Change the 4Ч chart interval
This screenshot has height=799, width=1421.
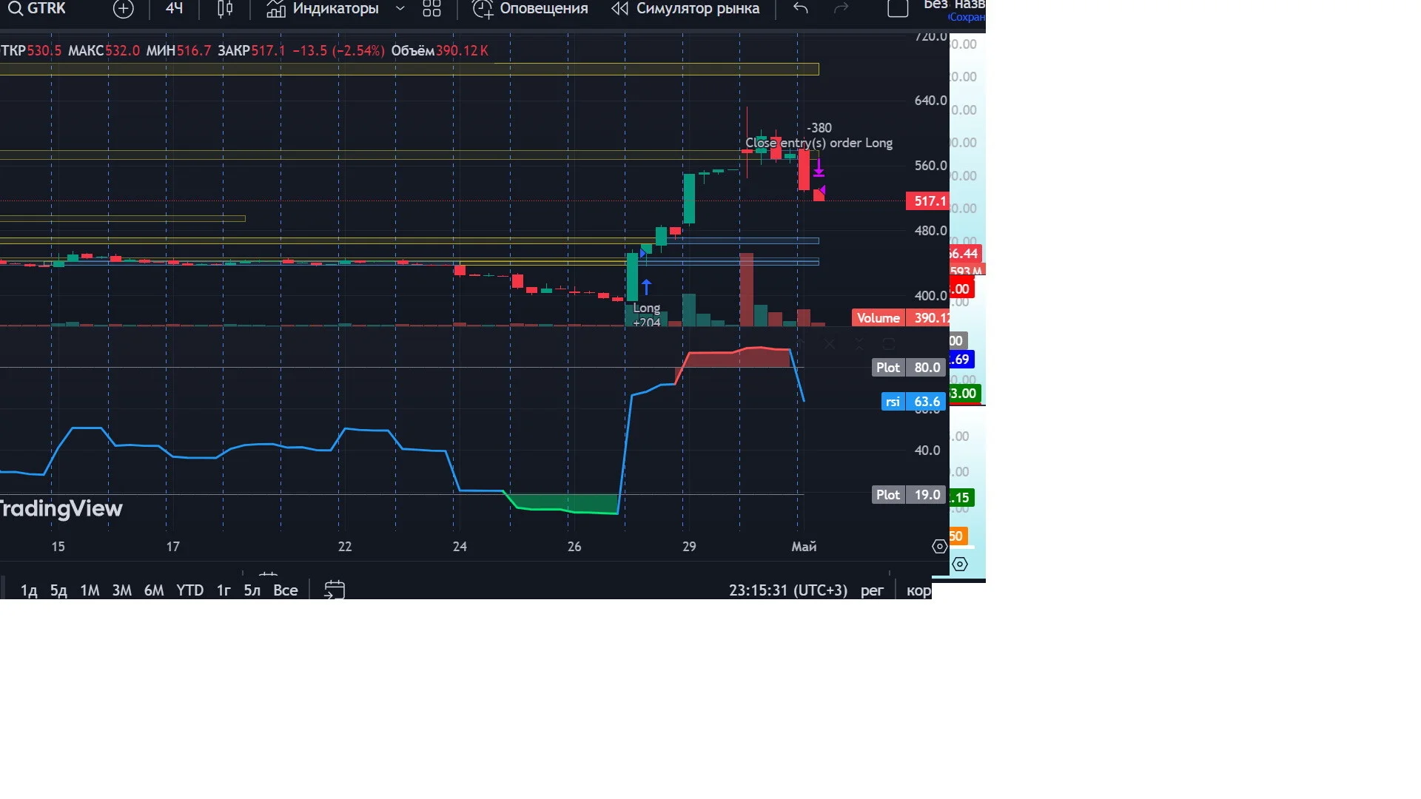click(174, 9)
